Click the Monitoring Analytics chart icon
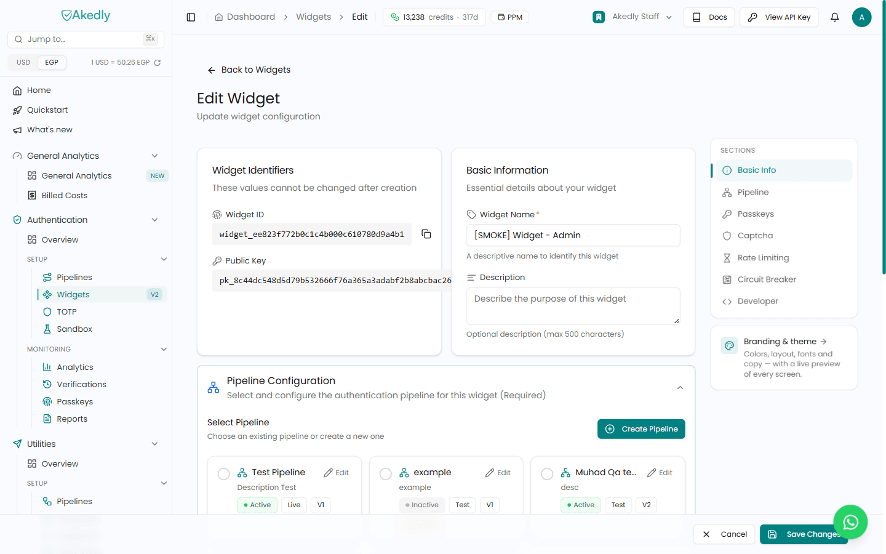This screenshot has width=886, height=554. (x=47, y=367)
